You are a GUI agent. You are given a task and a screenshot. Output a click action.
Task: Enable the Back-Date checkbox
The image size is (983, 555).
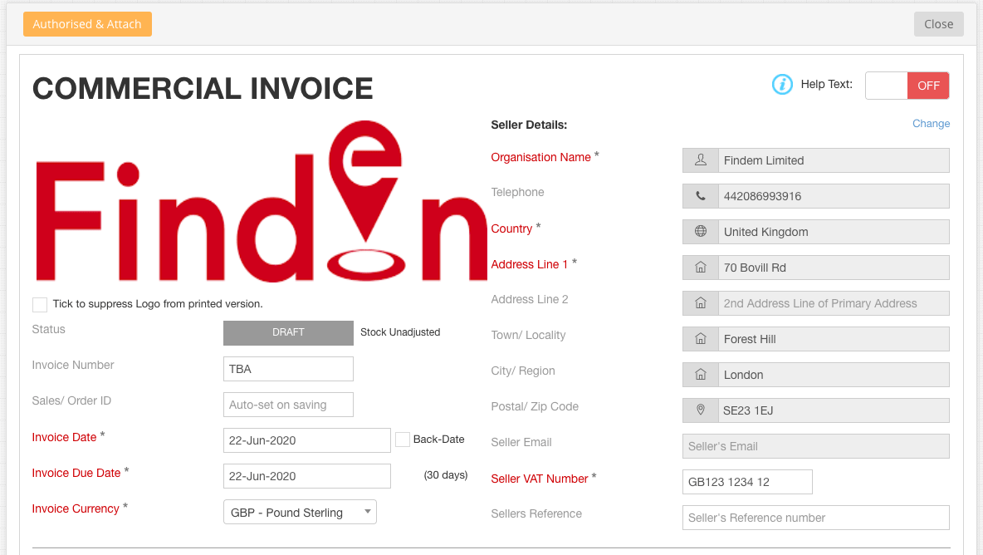(x=403, y=440)
